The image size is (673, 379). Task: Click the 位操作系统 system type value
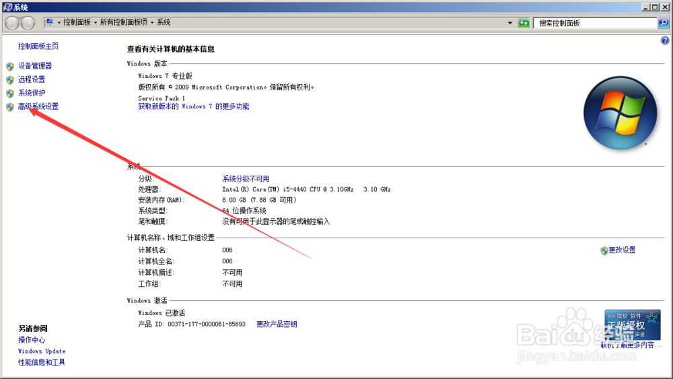pos(244,211)
